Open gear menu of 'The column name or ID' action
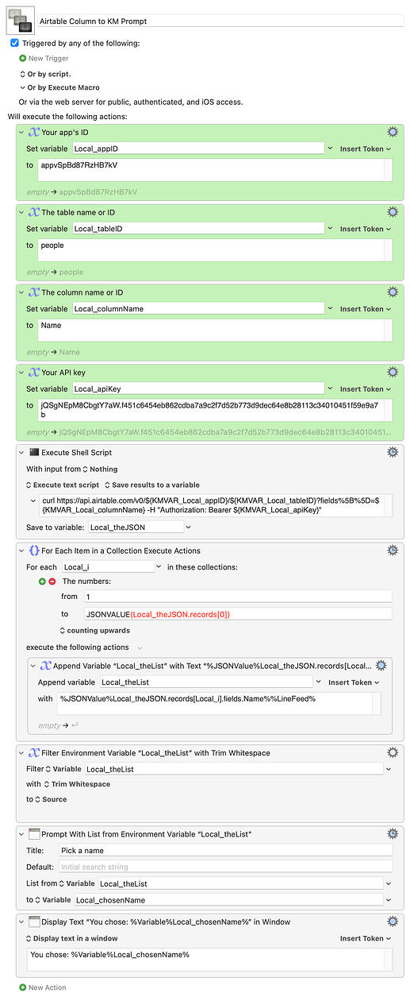This screenshot has width=410, height=997. [392, 292]
